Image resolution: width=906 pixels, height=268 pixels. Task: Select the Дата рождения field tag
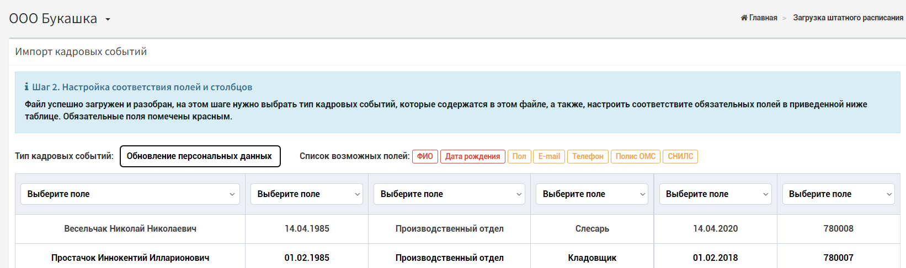(x=472, y=156)
